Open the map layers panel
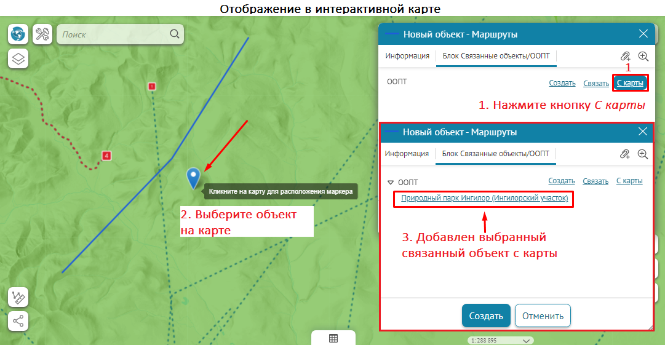The height and width of the screenshot is (345, 665). (18, 59)
